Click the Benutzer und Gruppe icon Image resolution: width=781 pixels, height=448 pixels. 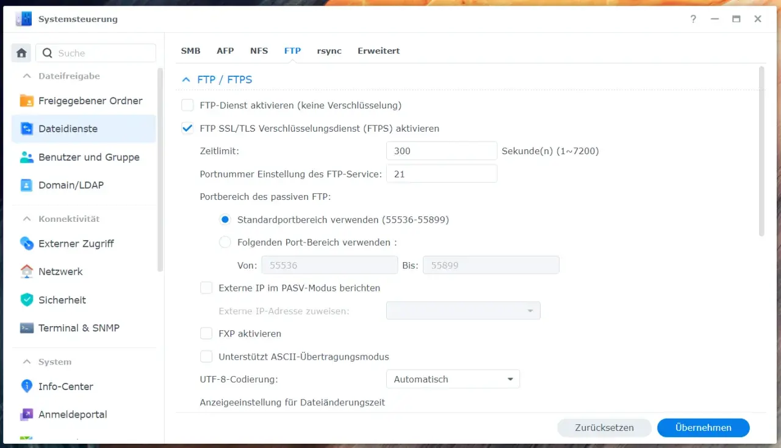click(26, 157)
